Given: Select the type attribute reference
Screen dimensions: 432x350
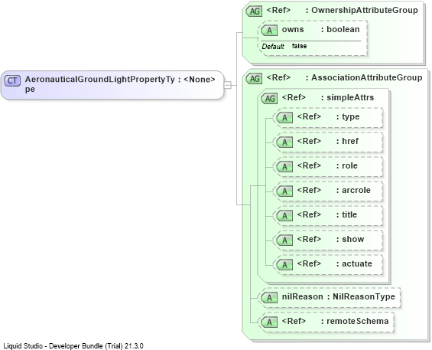Looking at the screenshot, I should 330,118.
